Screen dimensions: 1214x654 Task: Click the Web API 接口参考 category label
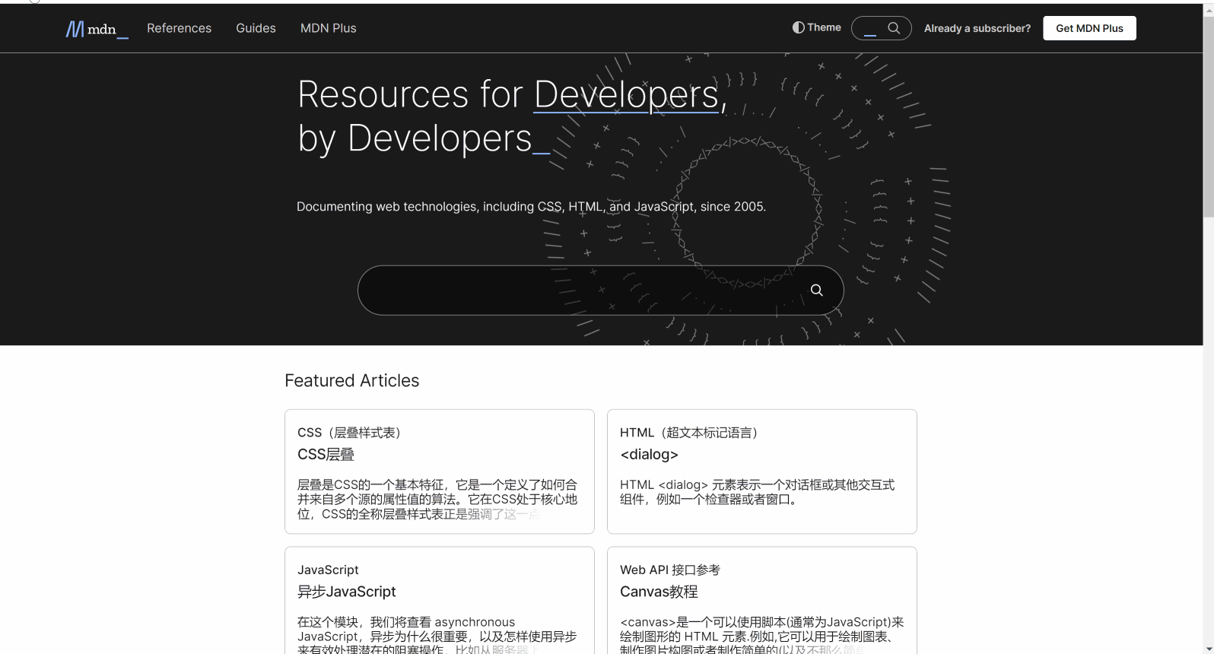(669, 570)
